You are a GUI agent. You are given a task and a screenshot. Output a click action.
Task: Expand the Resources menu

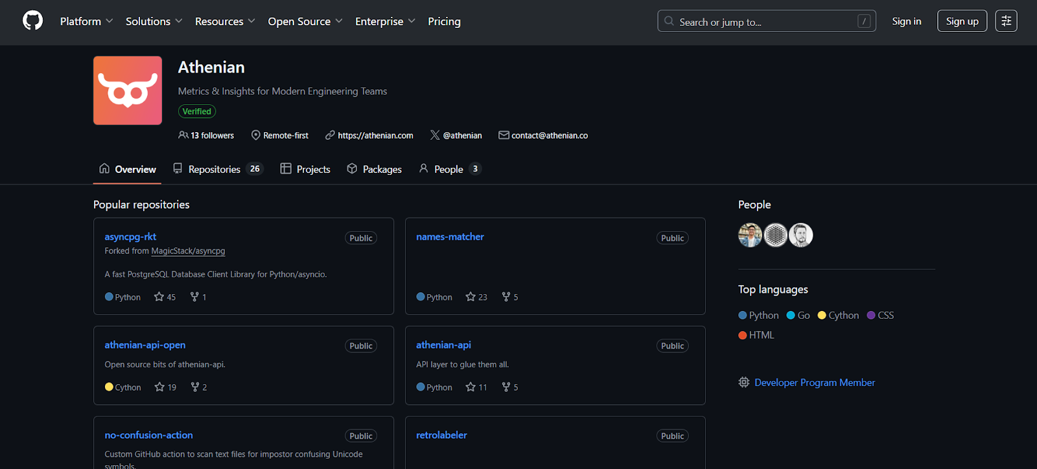225,21
